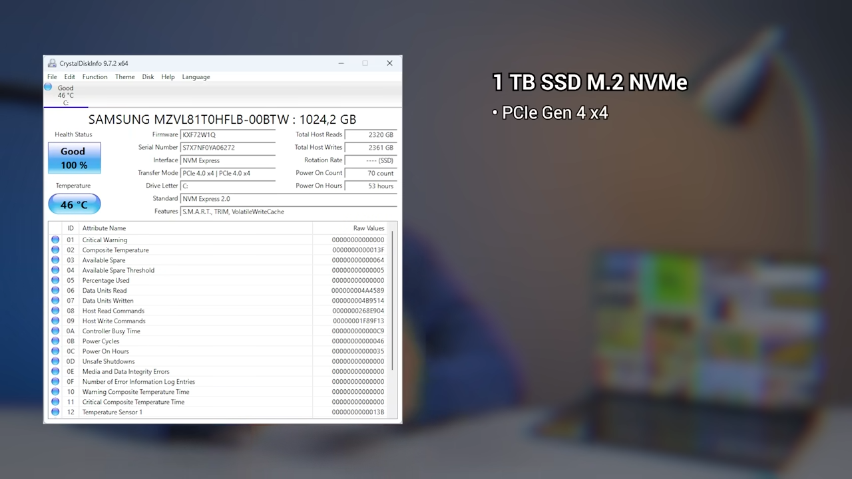Click the status orb beside Available Spare
Screen dimensions: 852x479
click(55, 260)
